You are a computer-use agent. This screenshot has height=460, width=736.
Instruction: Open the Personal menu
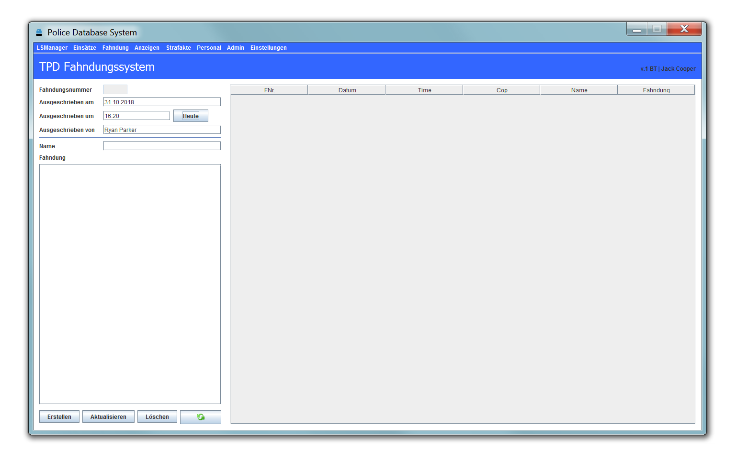coord(209,48)
